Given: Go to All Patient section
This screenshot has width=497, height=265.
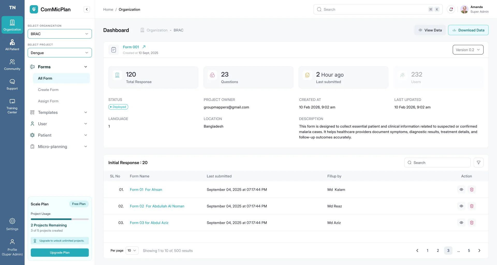Looking at the screenshot, I should pos(12,45).
